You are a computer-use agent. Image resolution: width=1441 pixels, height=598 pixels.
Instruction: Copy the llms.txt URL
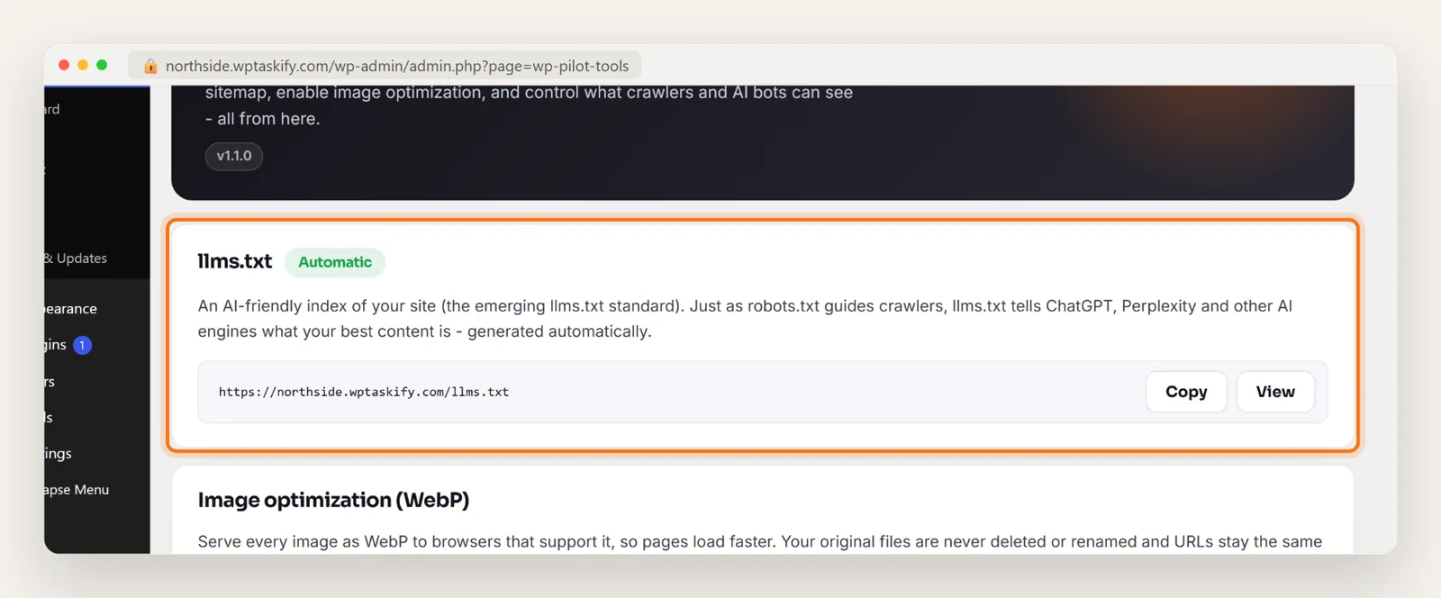[x=1186, y=392]
